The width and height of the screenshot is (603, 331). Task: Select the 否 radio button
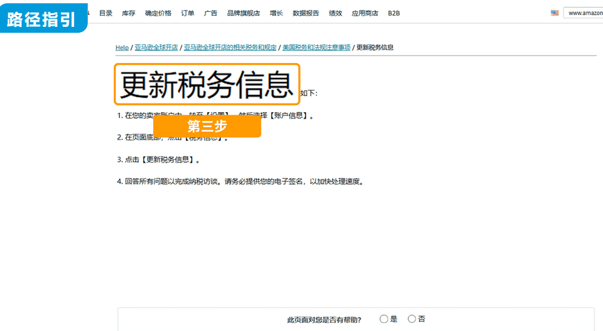[411, 319]
